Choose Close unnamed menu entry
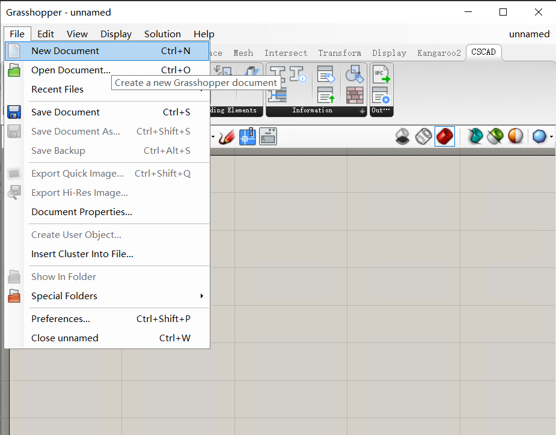556x435 pixels. [107, 338]
